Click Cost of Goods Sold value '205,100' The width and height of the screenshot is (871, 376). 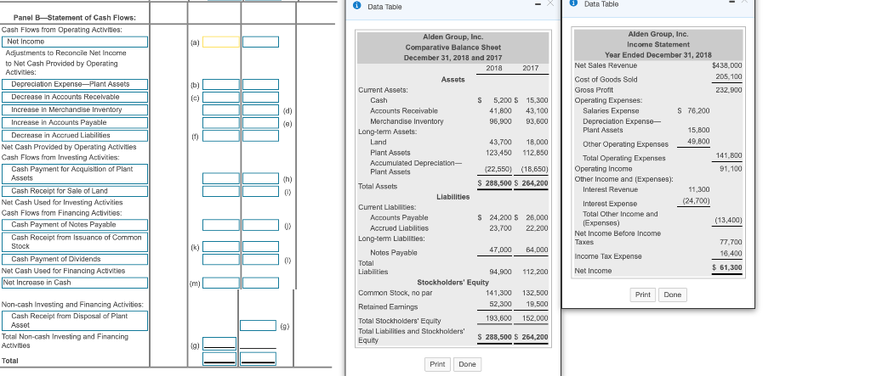click(729, 76)
